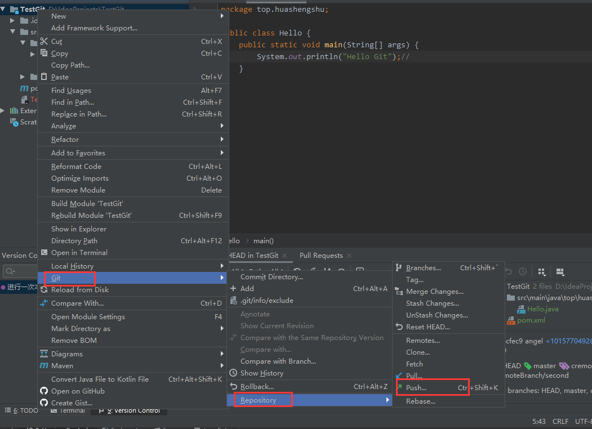Image resolution: width=592 pixels, height=429 pixels.
Task: Choose Compare with Branch... menu item
Action: click(x=310, y=361)
